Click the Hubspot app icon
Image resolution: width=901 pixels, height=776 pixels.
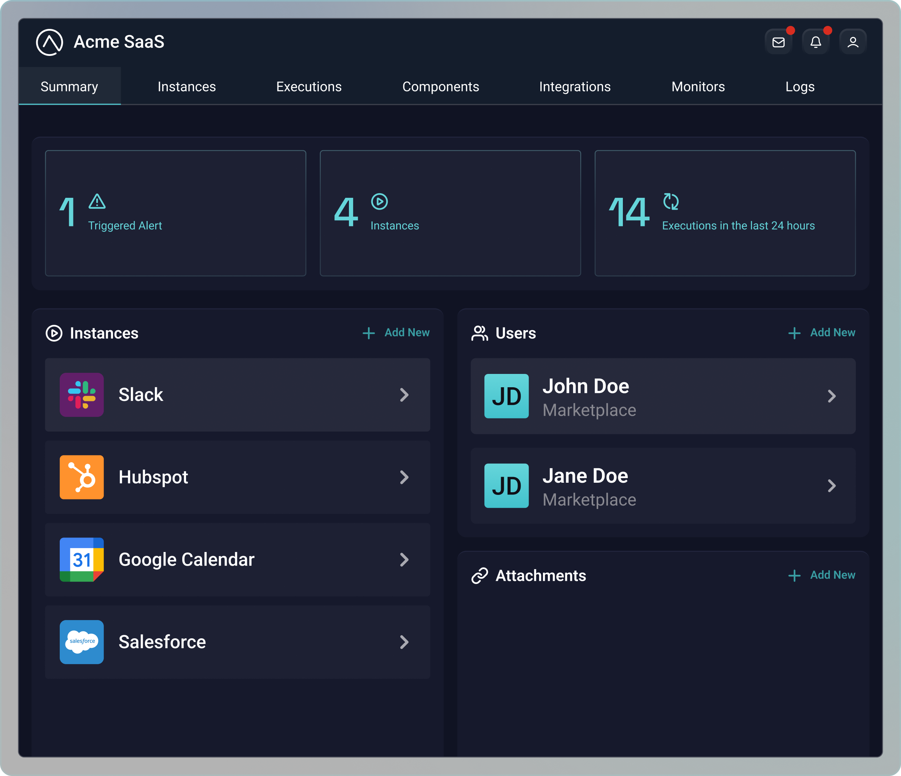(82, 477)
